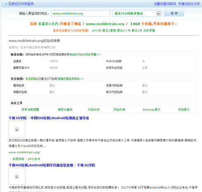This screenshot has height=192, width=202.
Task: Focus the domain name input field
Action: 80,14
